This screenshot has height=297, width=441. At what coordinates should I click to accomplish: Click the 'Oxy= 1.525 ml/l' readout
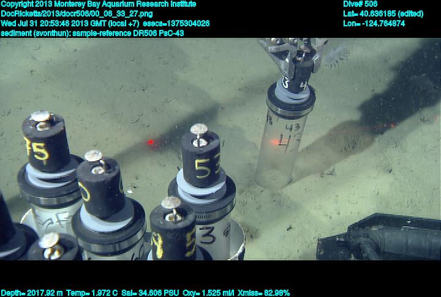tap(208, 293)
